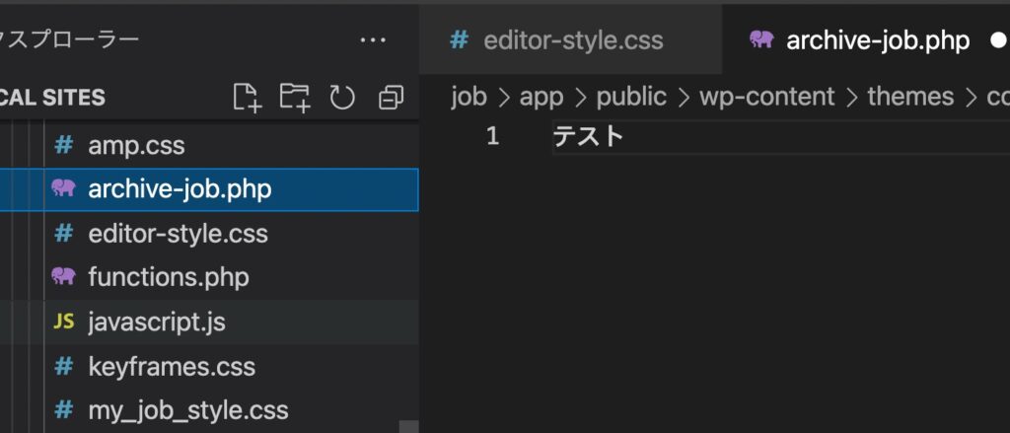Refresh the explorer file list

342,97
